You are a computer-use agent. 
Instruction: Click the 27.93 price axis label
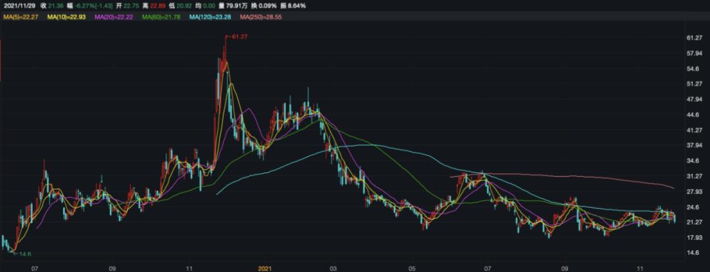pyautogui.click(x=695, y=191)
